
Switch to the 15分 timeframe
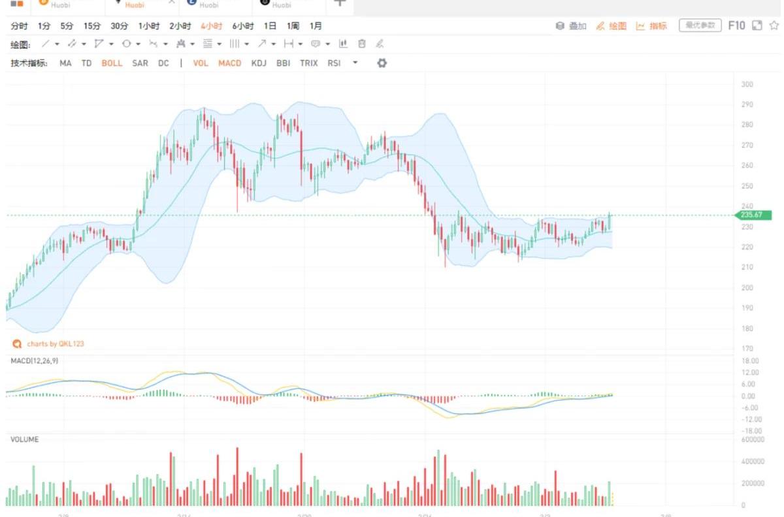[x=92, y=26]
